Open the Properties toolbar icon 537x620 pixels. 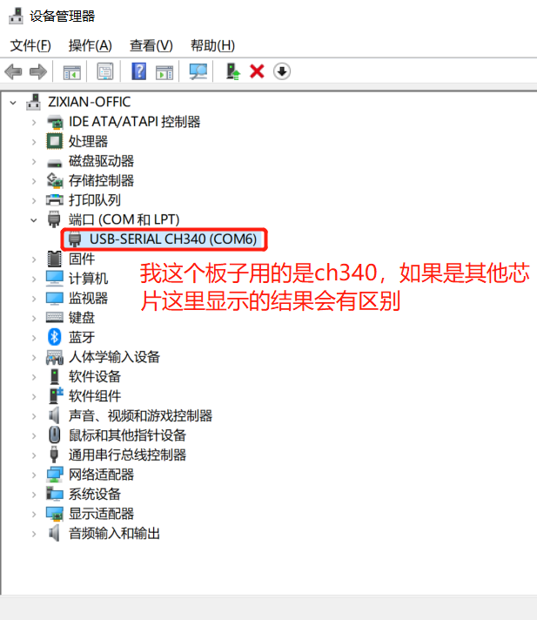pyautogui.click(x=105, y=71)
